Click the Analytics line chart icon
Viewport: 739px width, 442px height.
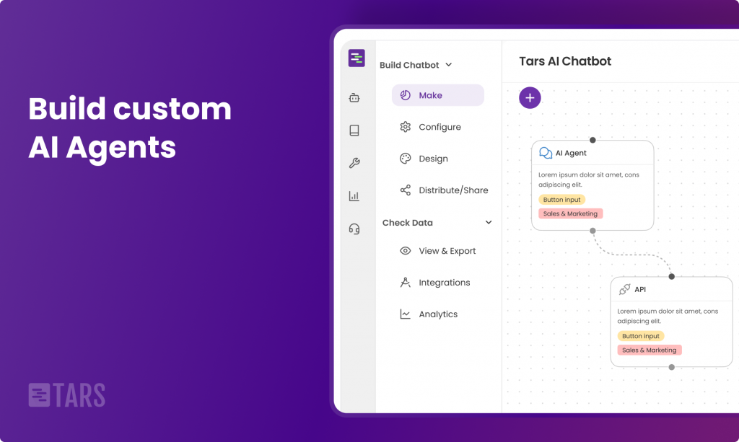click(x=406, y=314)
